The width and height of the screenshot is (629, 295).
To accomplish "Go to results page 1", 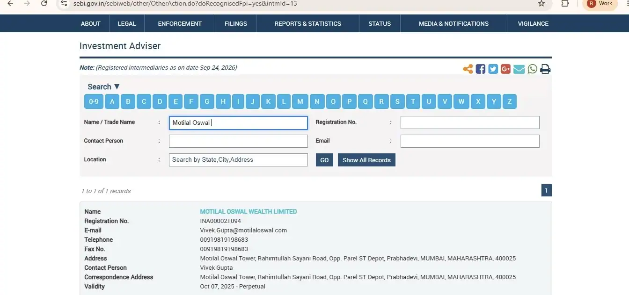I will pos(547,190).
